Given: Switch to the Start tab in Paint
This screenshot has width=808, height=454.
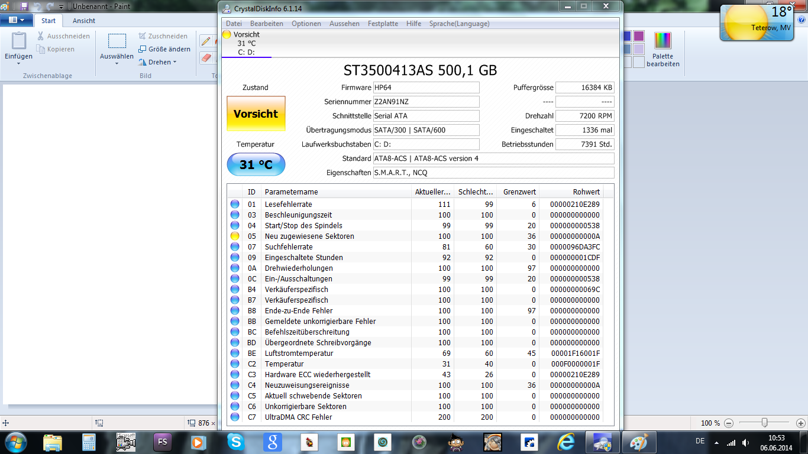Looking at the screenshot, I should point(49,20).
